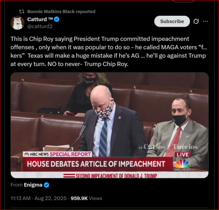Click the LIVE badge in the video
Viewport: 219px width, 210px height.
point(183,154)
